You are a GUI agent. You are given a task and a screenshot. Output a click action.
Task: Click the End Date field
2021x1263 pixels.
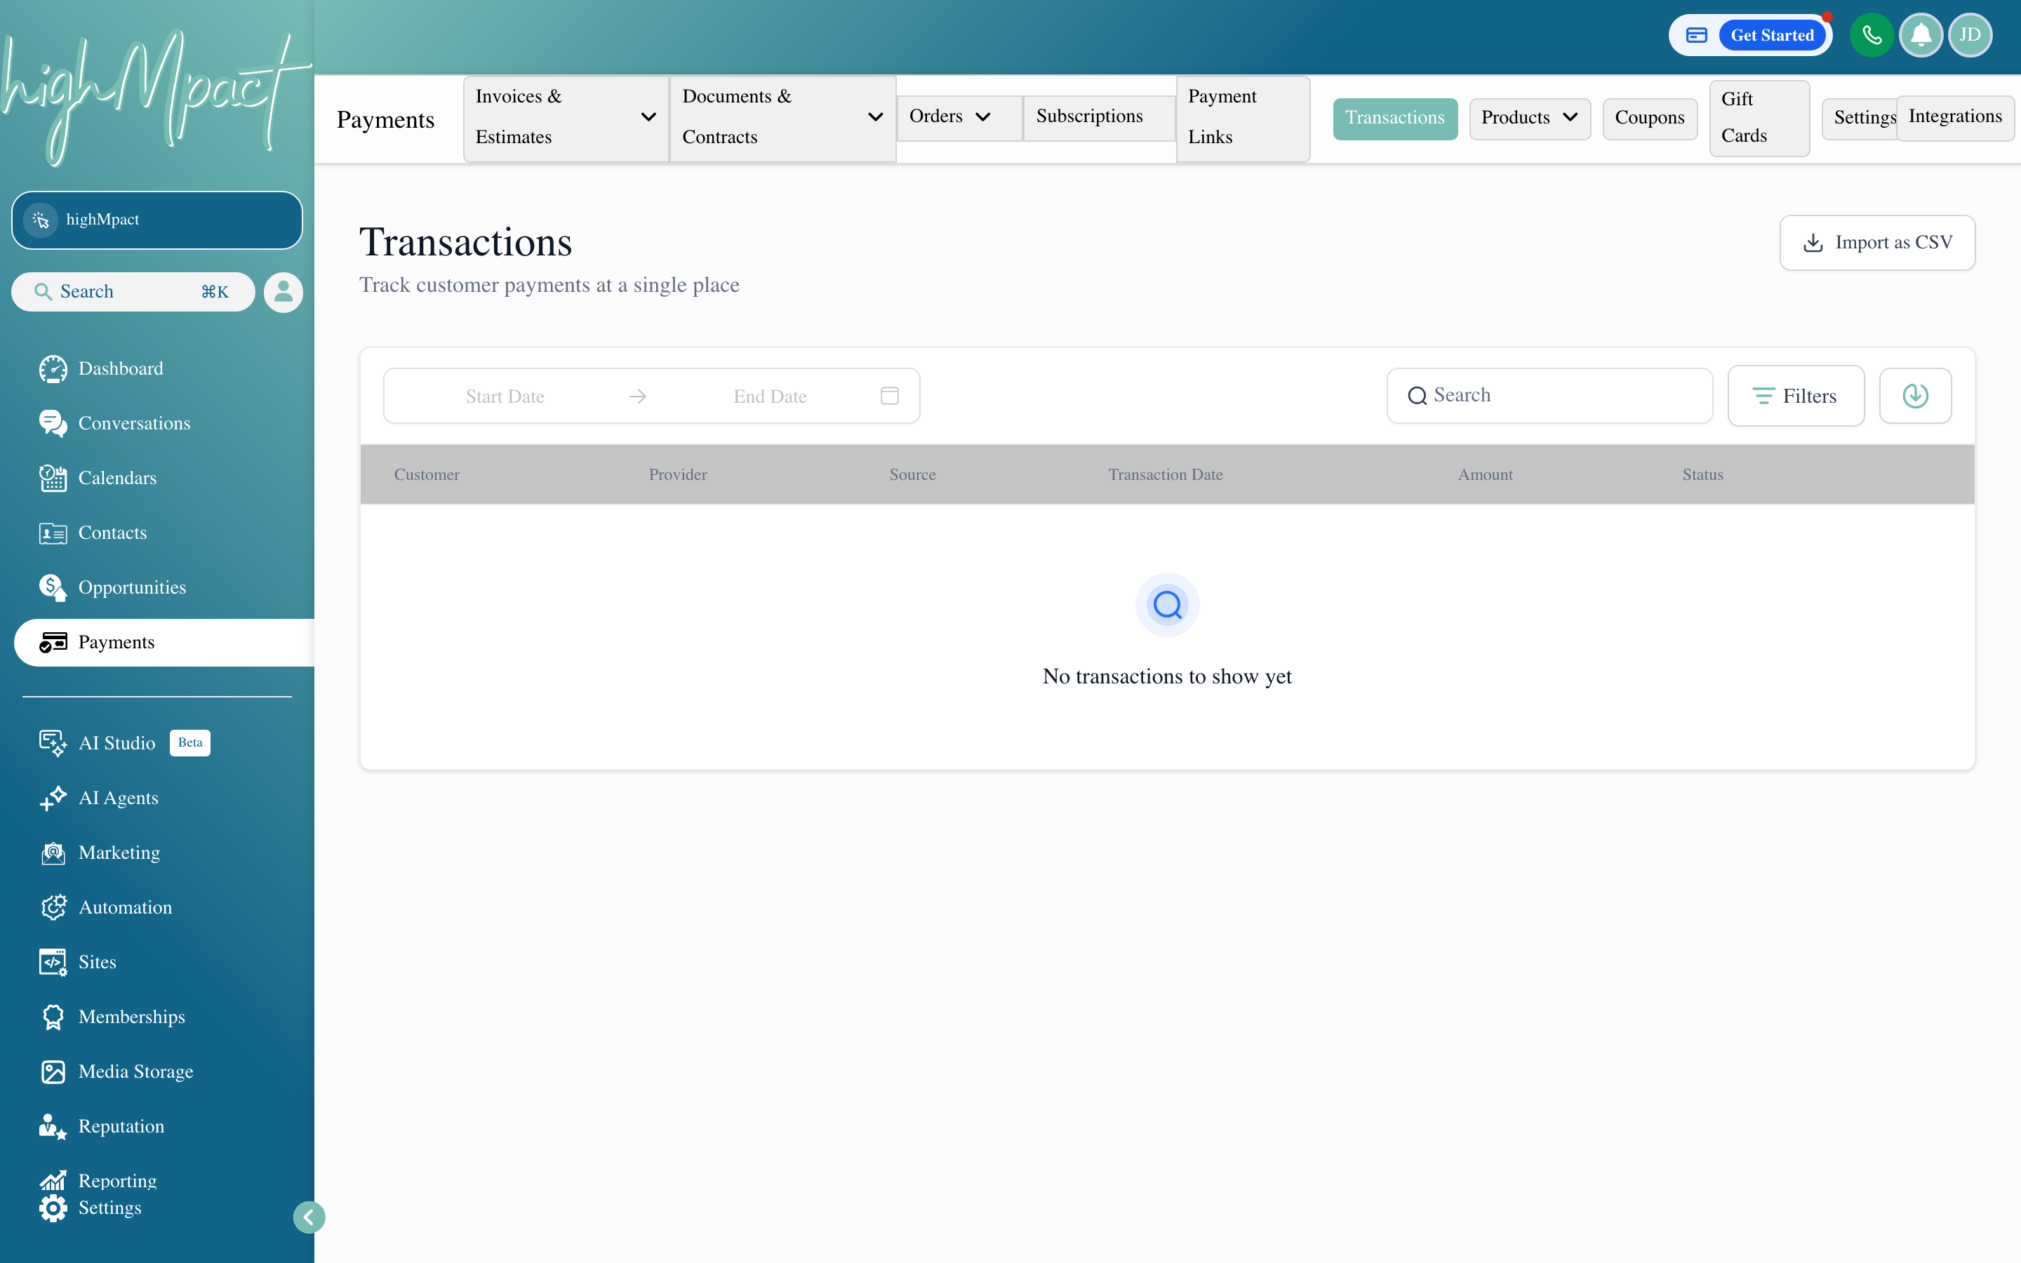pos(769,396)
